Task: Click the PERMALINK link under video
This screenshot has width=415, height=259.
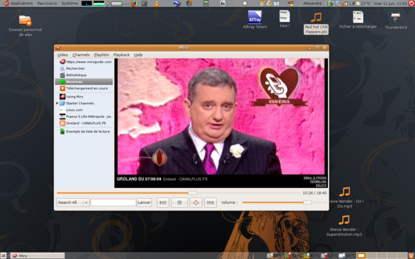Action: (x=318, y=182)
